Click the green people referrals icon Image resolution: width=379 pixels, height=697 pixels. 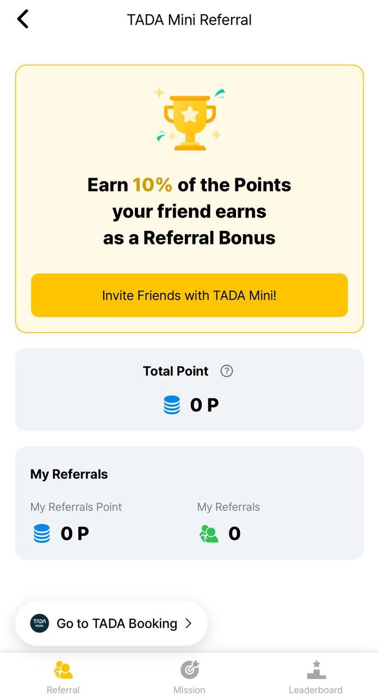(x=209, y=533)
